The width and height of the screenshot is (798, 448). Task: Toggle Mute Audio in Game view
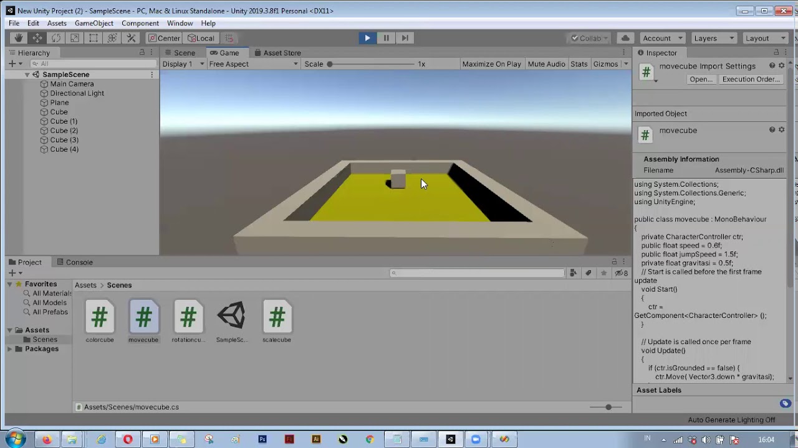tap(546, 64)
